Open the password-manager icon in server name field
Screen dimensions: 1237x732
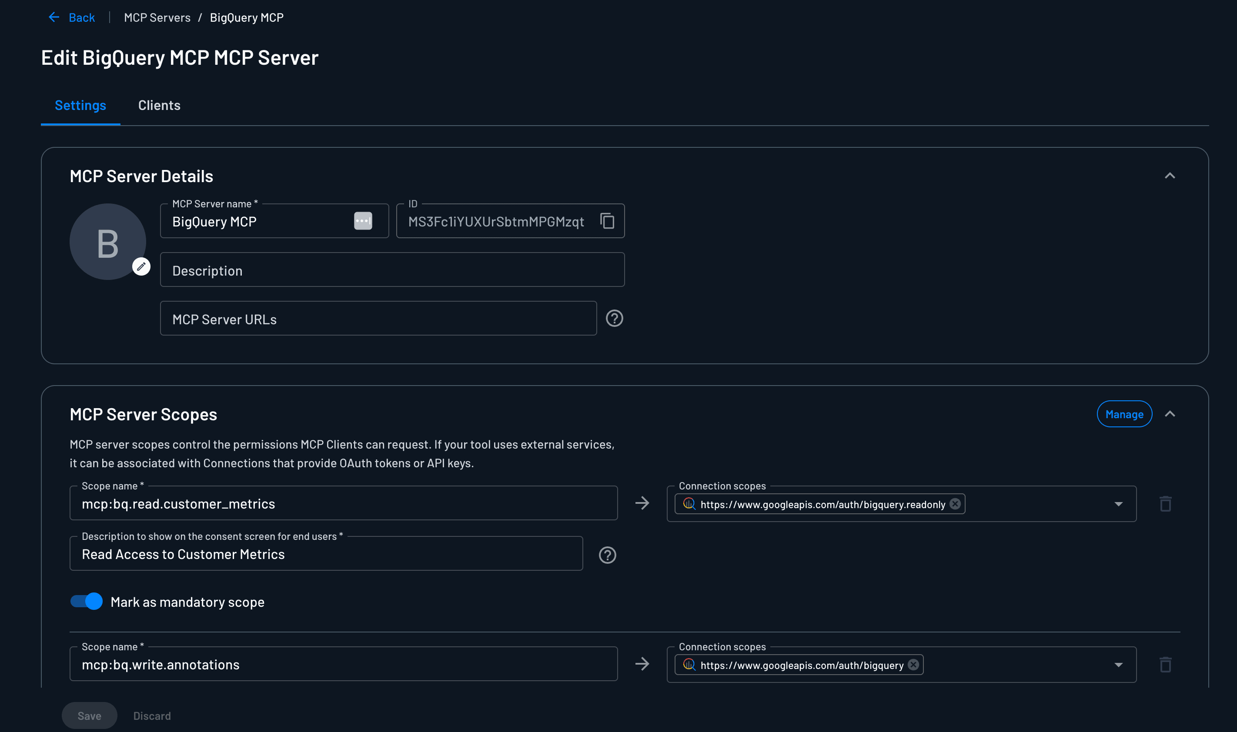click(363, 221)
